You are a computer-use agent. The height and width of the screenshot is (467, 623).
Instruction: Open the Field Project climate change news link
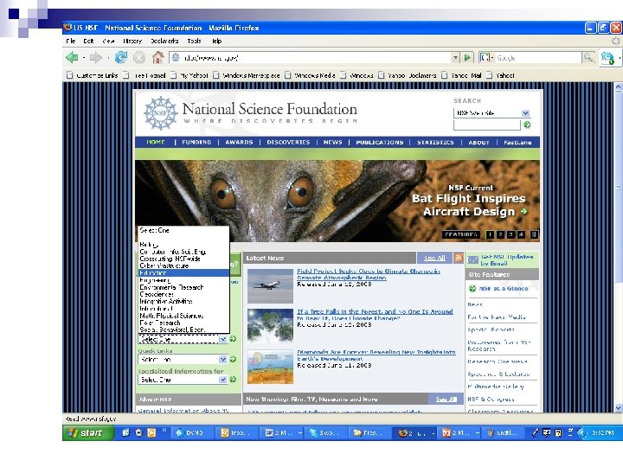pos(369,274)
